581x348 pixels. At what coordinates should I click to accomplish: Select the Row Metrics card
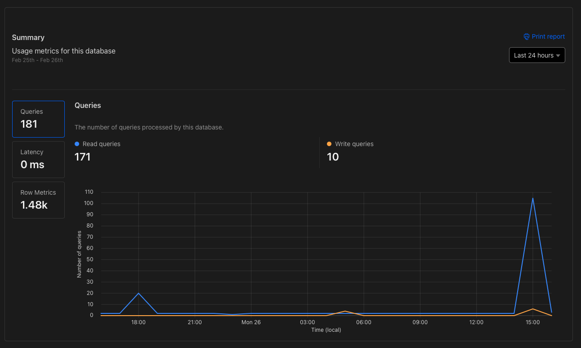pos(38,200)
